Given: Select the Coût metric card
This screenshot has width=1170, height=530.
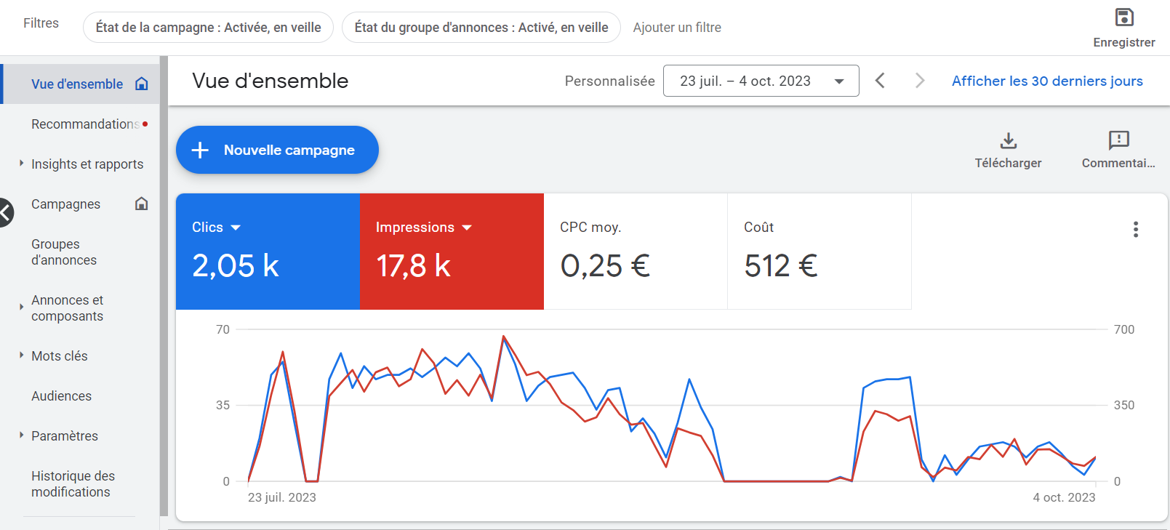Looking at the screenshot, I should 820,252.
